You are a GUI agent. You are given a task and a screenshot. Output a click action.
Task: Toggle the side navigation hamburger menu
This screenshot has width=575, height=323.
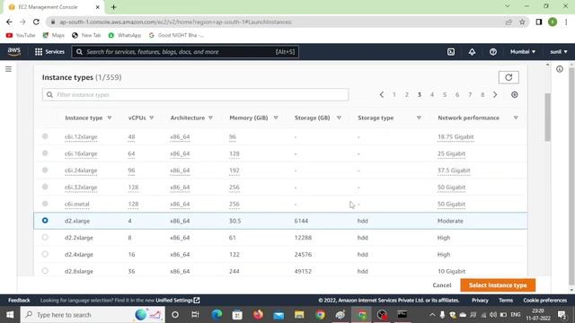pyautogui.click(x=8, y=69)
